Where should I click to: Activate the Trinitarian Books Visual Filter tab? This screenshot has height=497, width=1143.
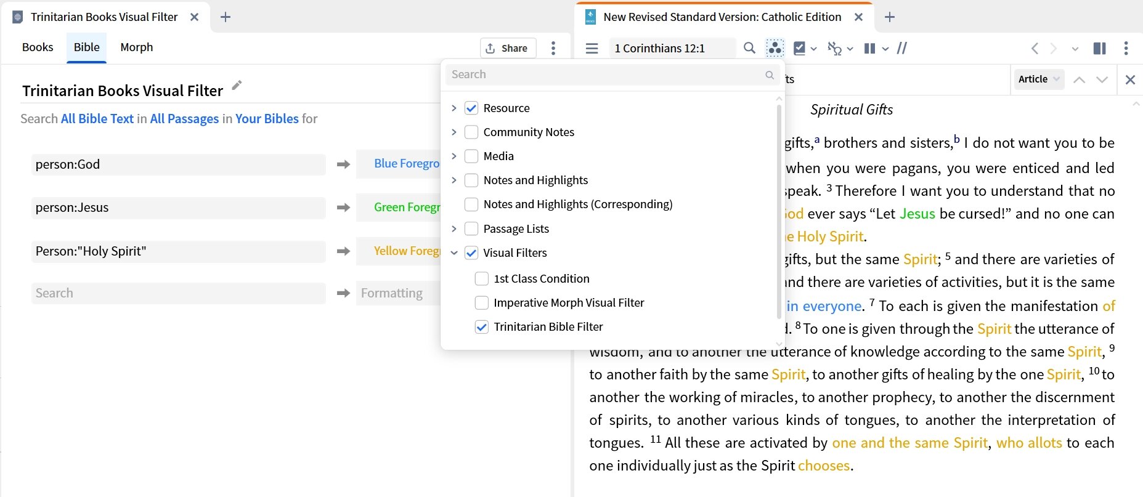coord(104,17)
